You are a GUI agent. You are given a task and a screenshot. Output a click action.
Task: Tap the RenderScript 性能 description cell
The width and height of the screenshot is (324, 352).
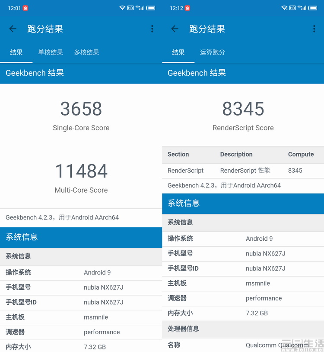(245, 171)
